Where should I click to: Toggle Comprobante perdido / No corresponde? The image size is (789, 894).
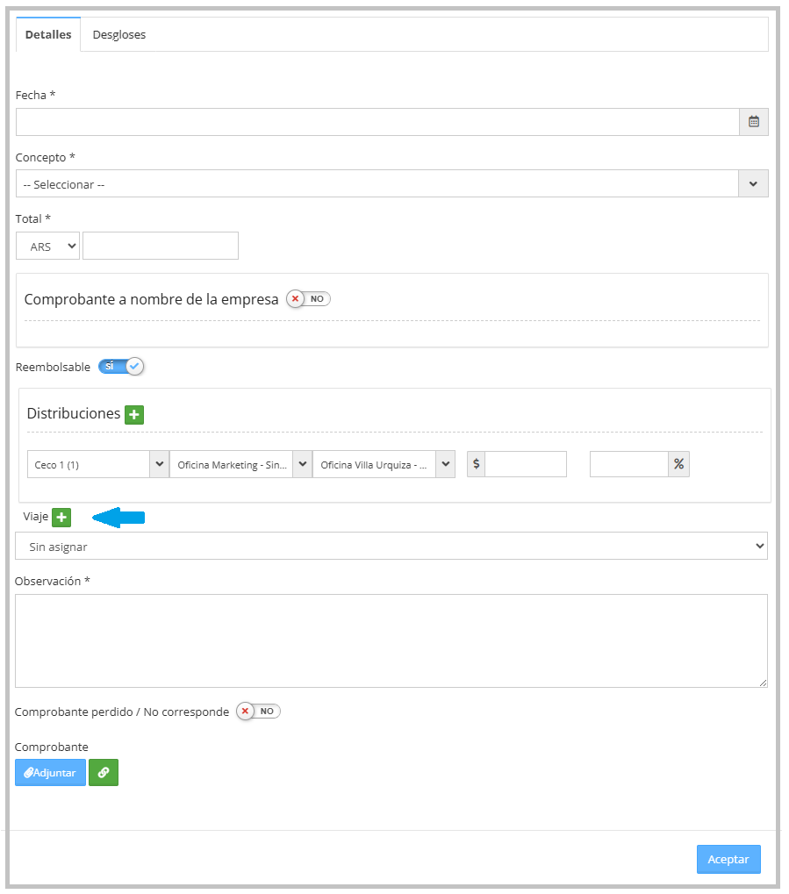pos(258,712)
